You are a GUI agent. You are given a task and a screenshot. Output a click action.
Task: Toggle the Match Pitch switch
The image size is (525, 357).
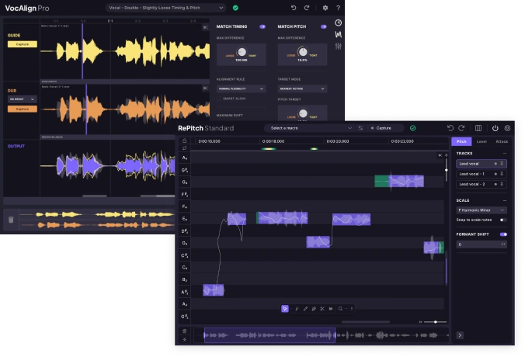coord(322,26)
